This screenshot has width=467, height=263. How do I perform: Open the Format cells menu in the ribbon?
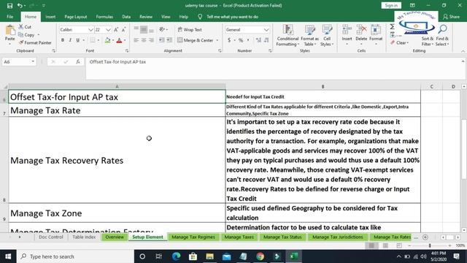coord(376,35)
